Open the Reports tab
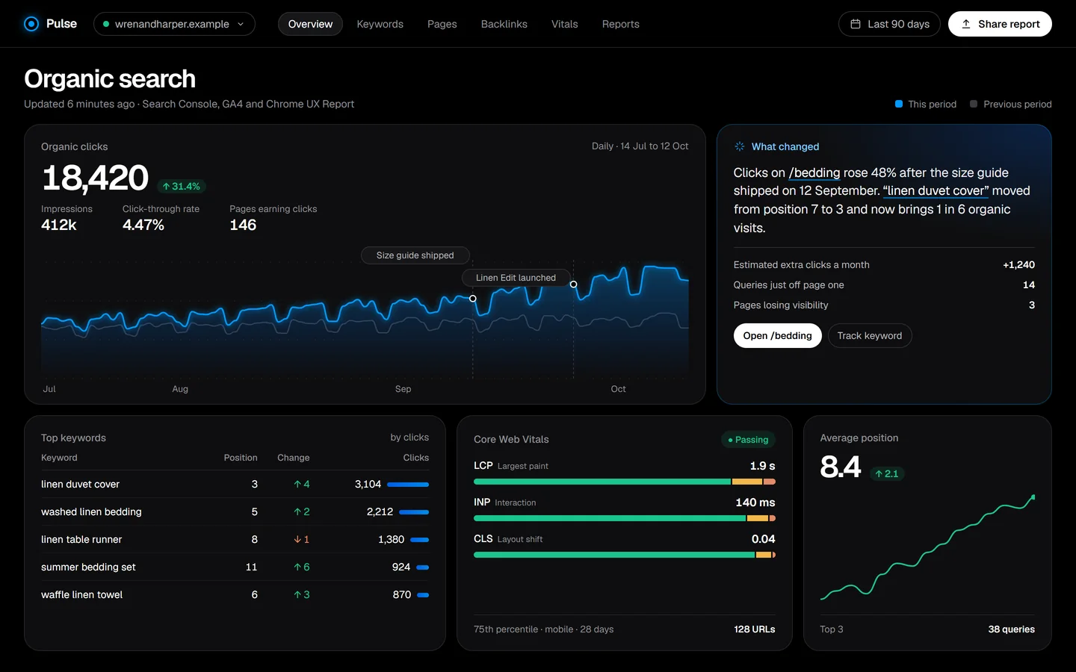The width and height of the screenshot is (1076, 672). click(621, 24)
